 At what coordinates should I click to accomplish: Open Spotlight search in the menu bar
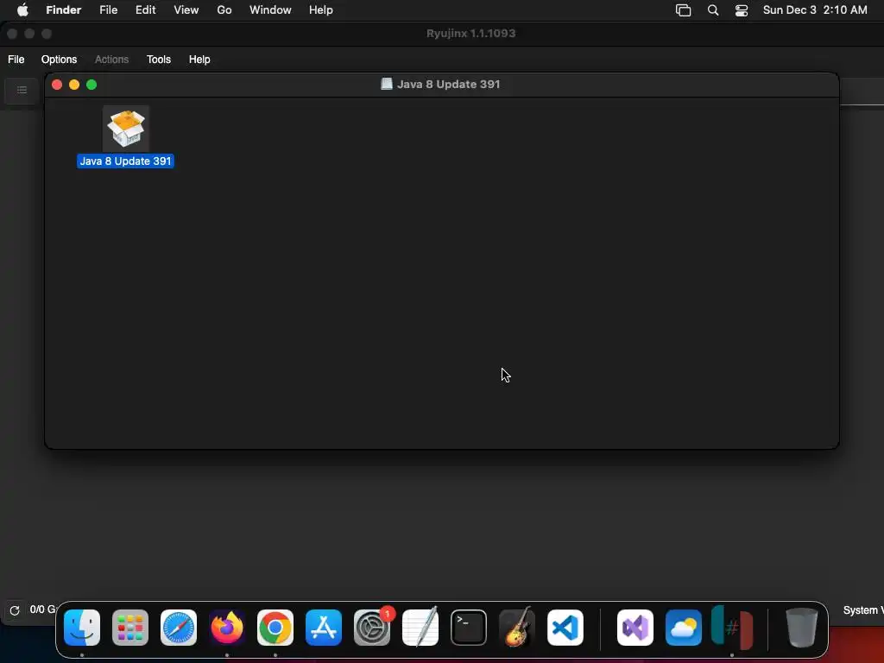[713, 10]
